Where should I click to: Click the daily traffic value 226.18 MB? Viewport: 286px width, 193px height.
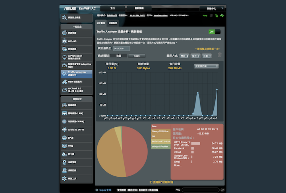[x=175, y=69]
